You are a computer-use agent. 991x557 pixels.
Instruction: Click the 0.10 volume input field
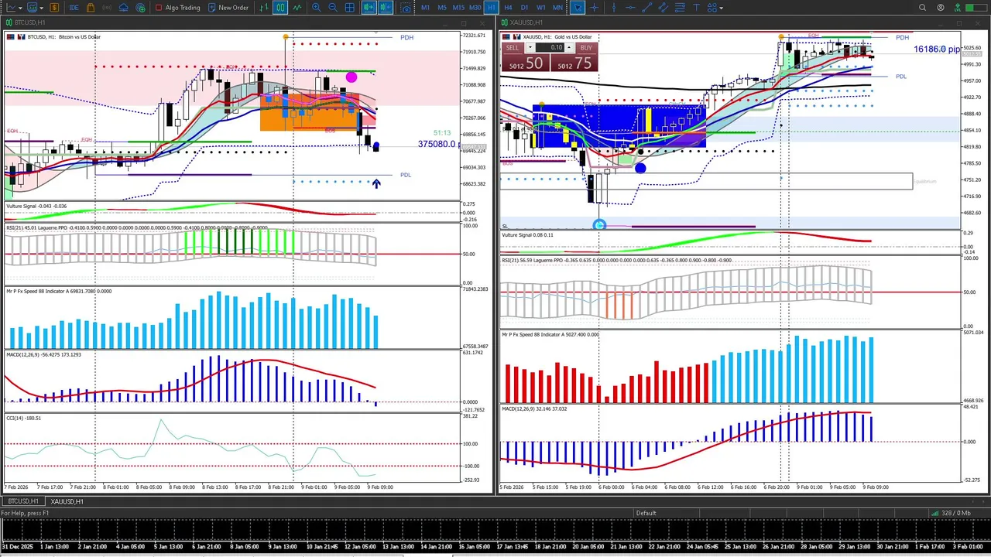tap(550, 48)
